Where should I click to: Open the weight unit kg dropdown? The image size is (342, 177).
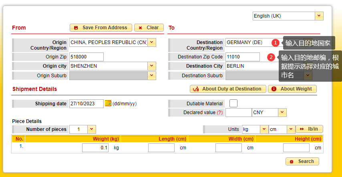pos(264,129)
